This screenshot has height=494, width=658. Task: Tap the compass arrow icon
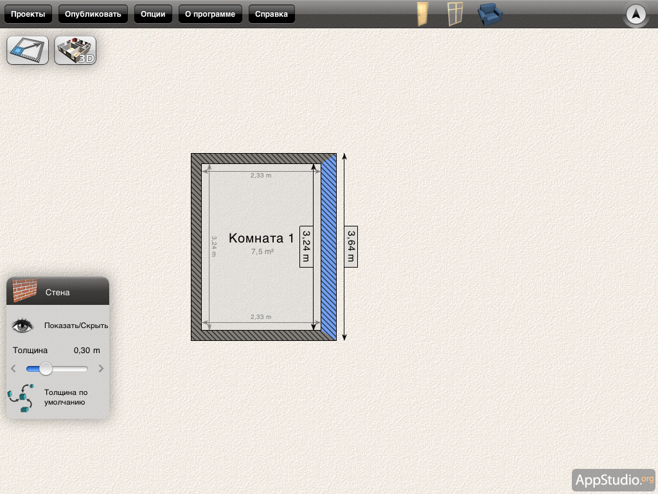click(636, 14)
